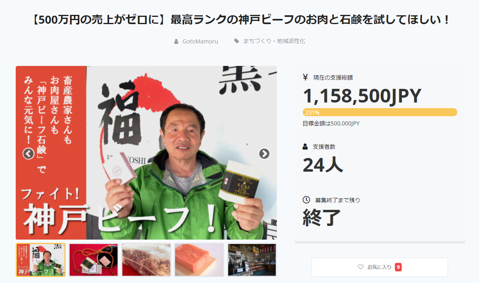Click the project title heading
479x283 pixels.
[x=240, y=20]
